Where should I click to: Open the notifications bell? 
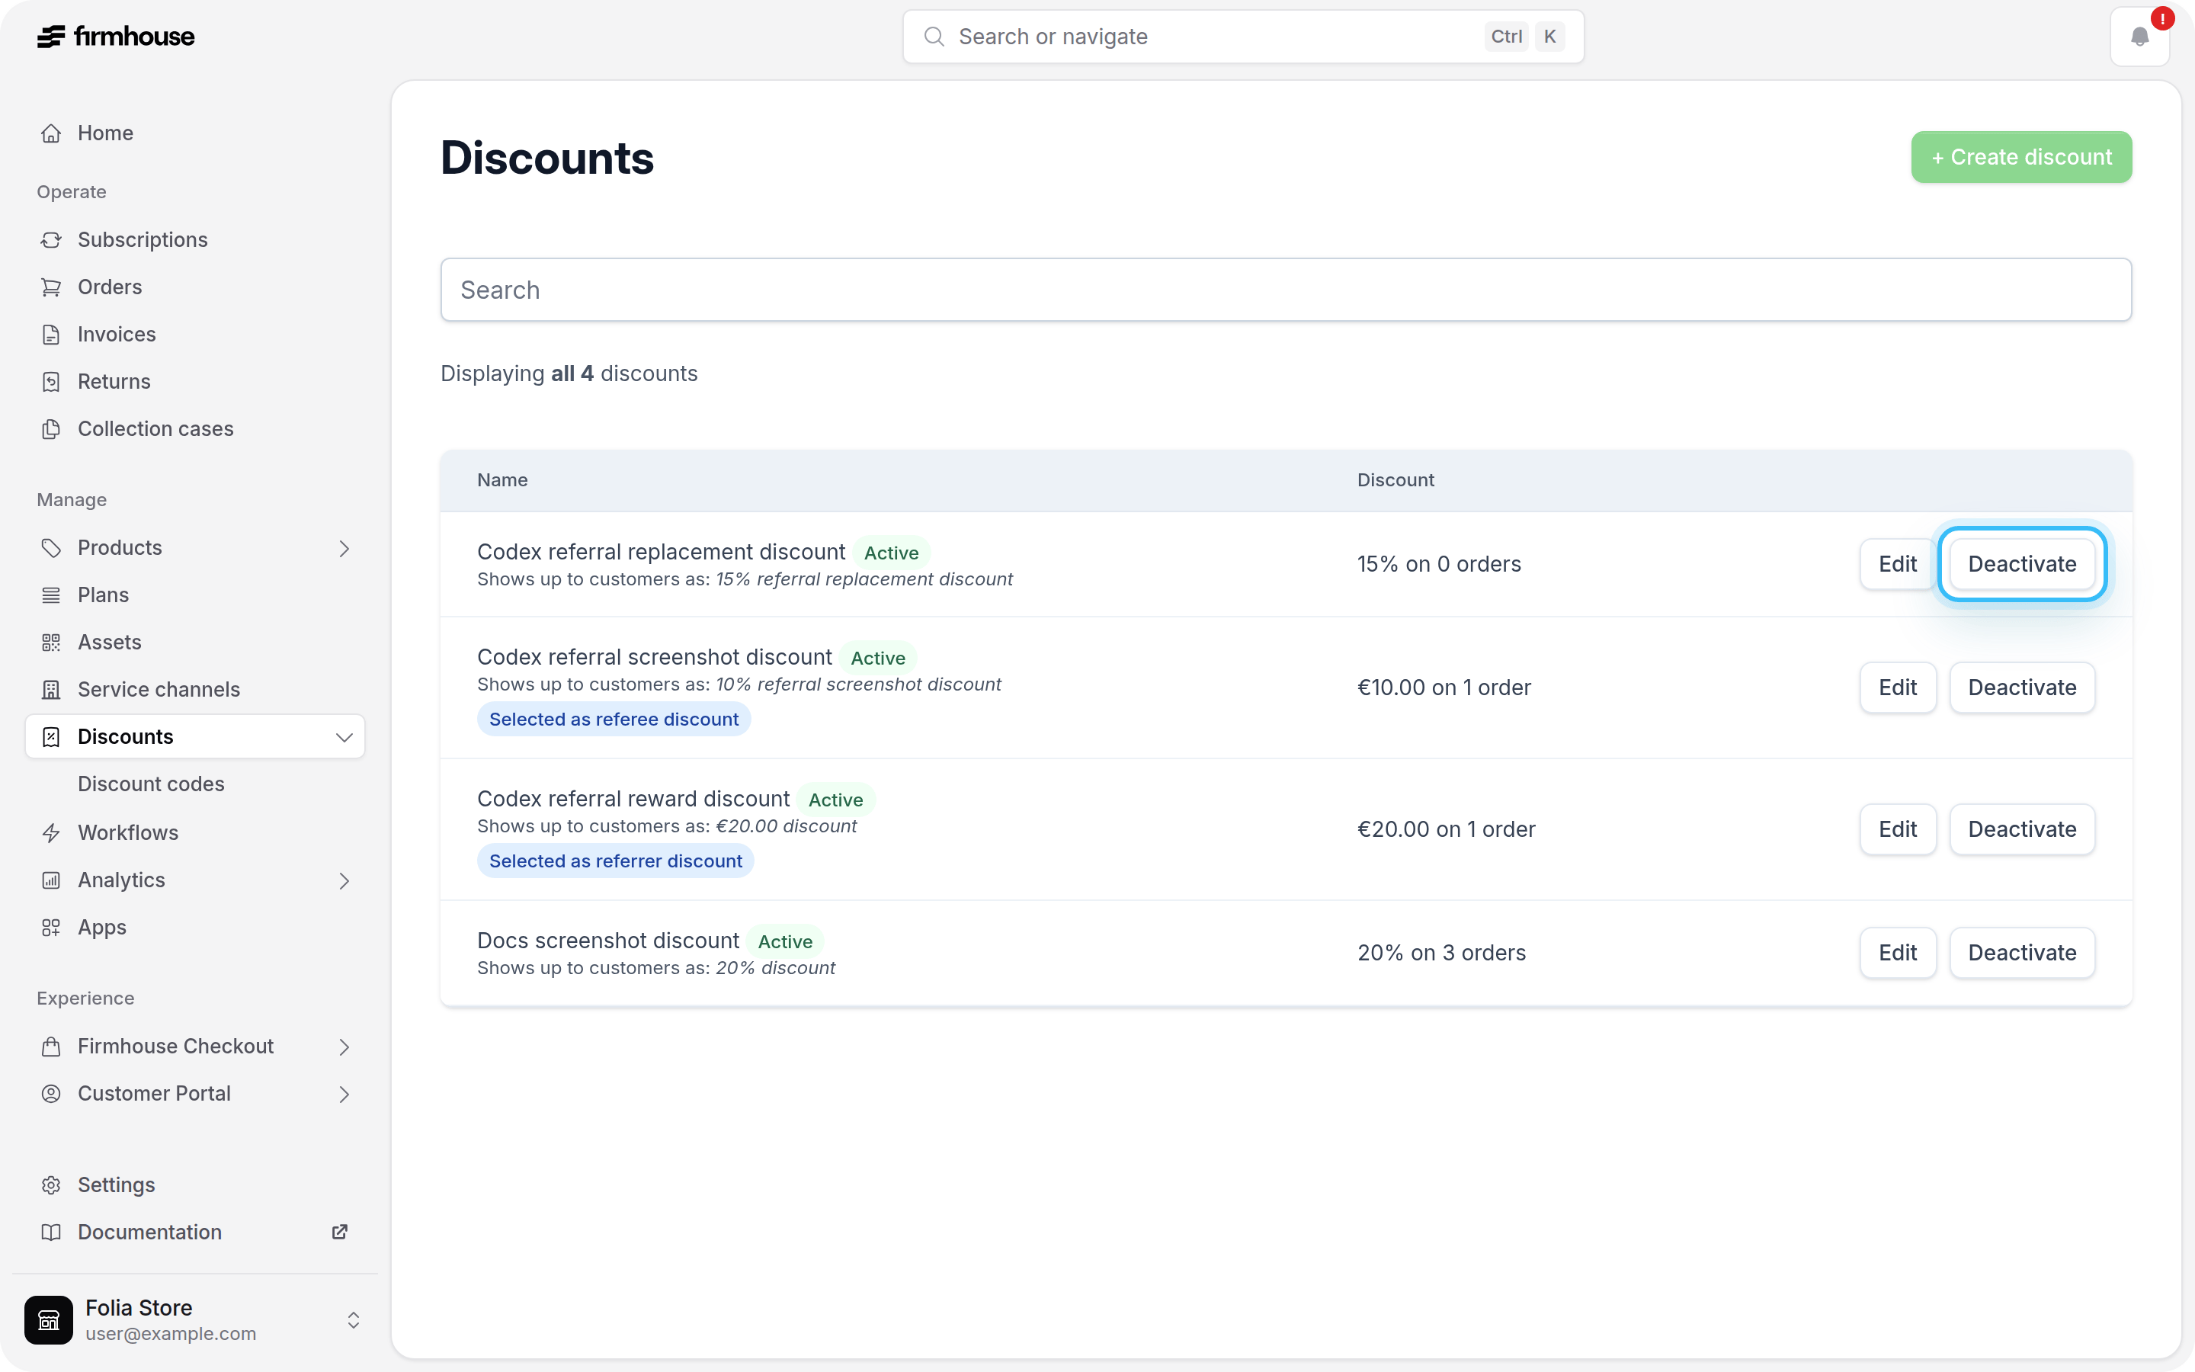(x=2139, y=37)
